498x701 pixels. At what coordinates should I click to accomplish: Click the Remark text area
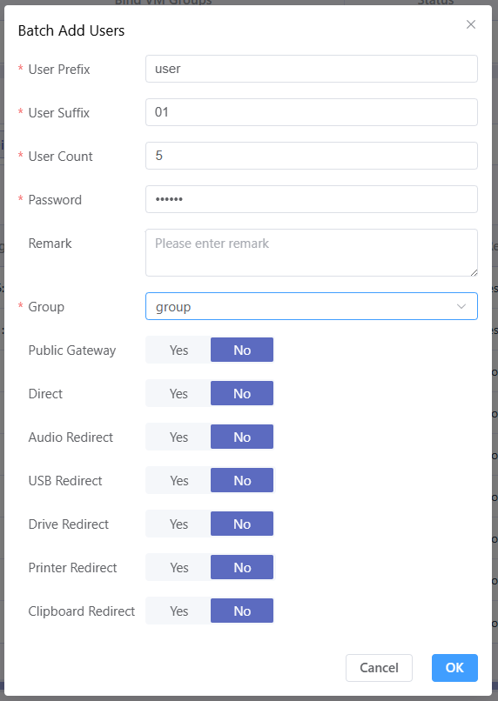[x=312, y=252]
